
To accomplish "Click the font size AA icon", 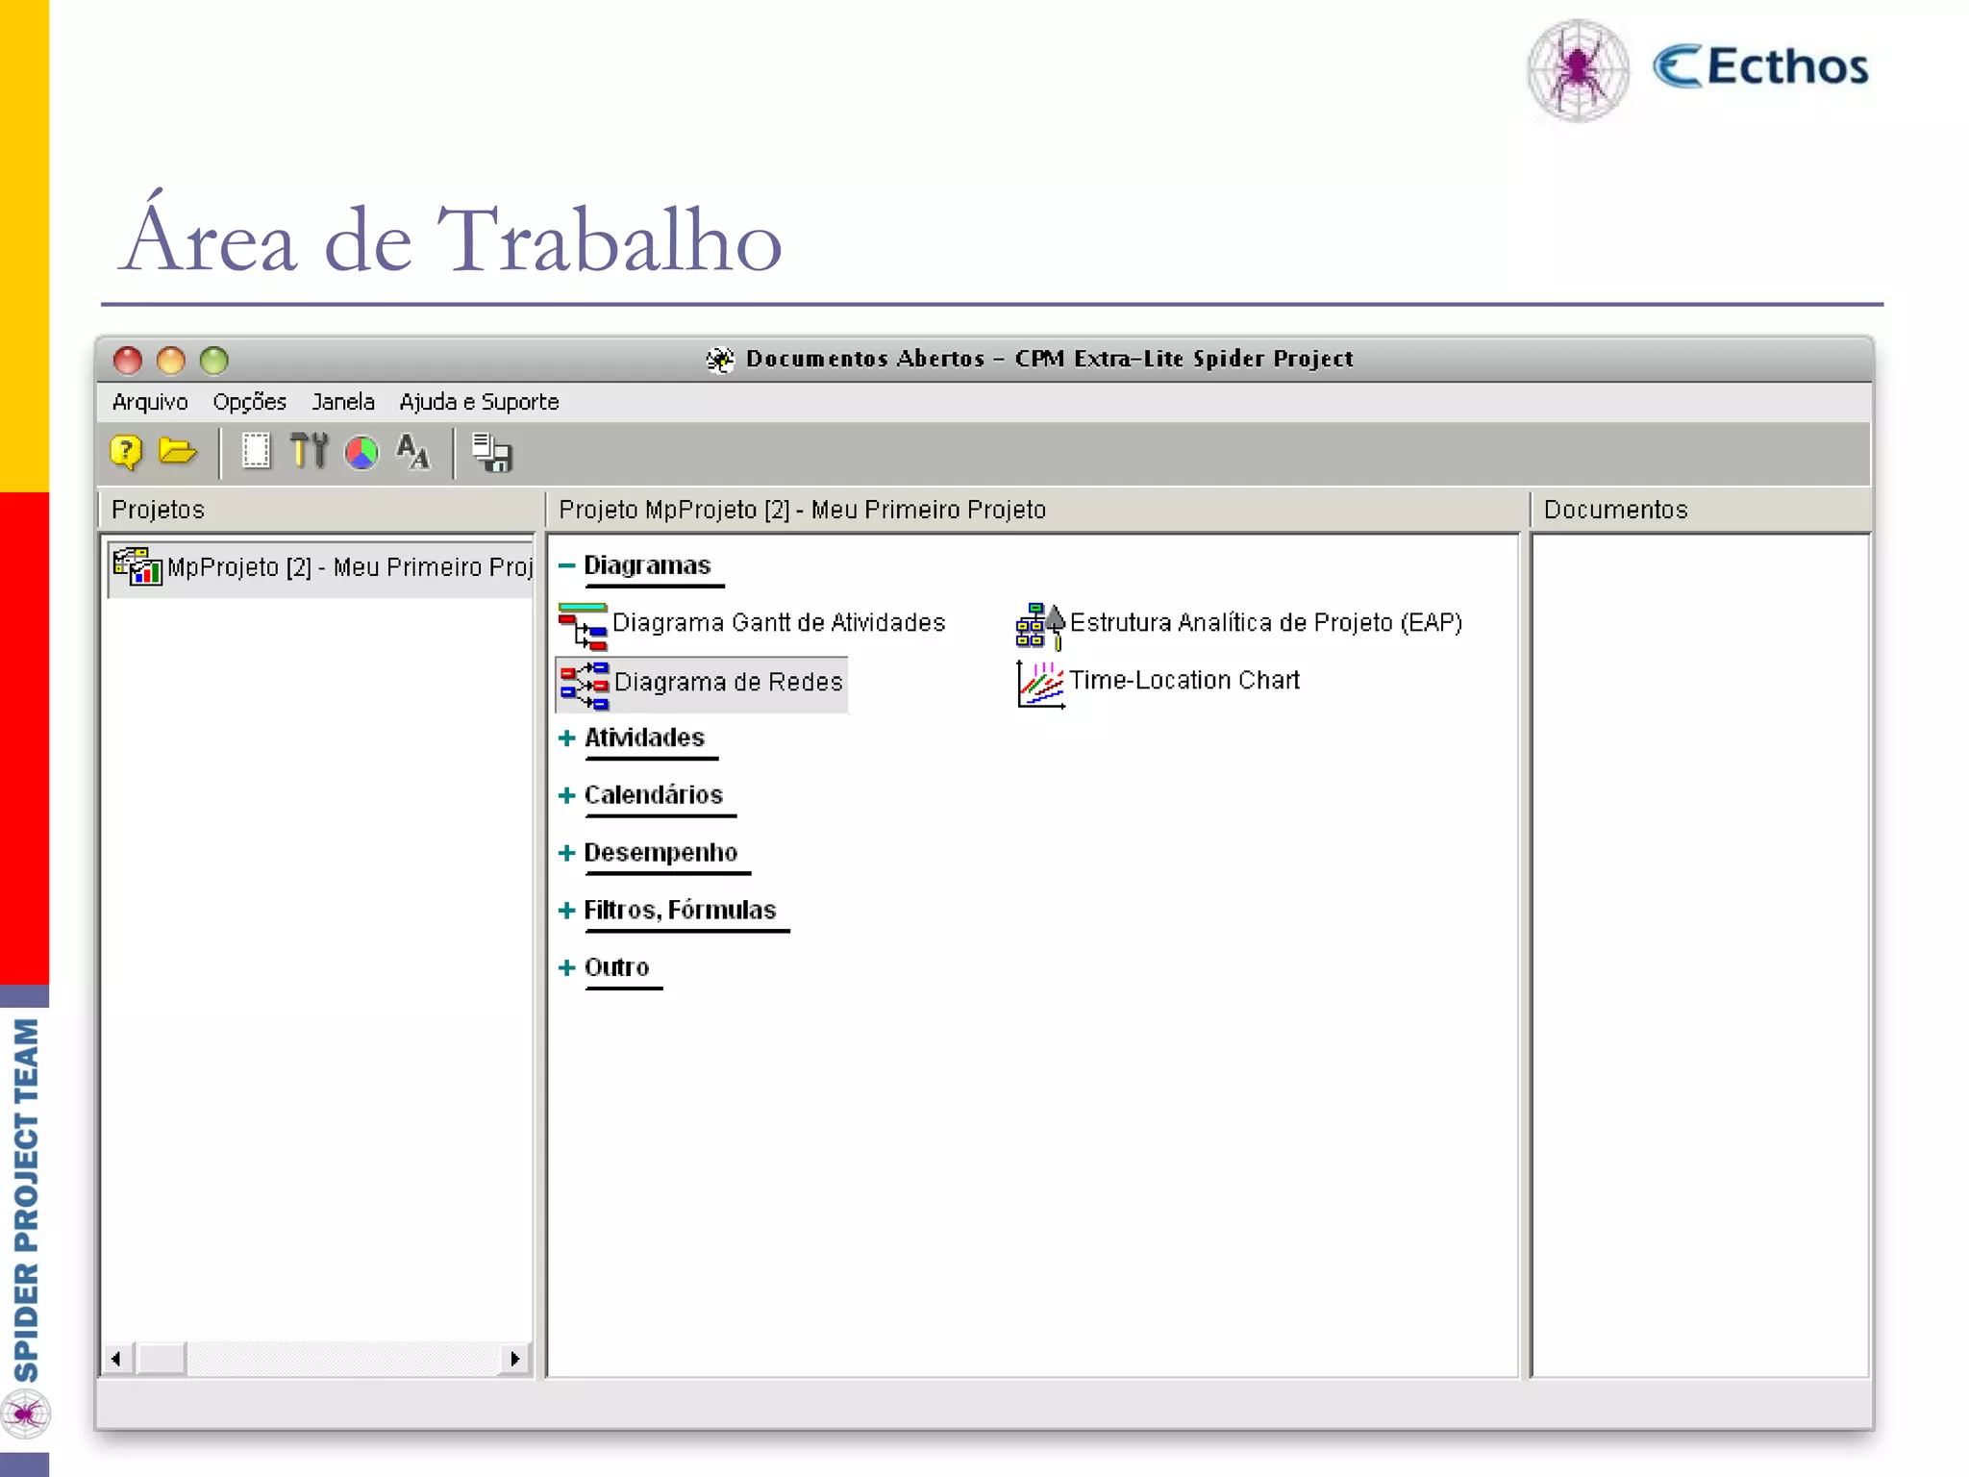I will point(413,452).
